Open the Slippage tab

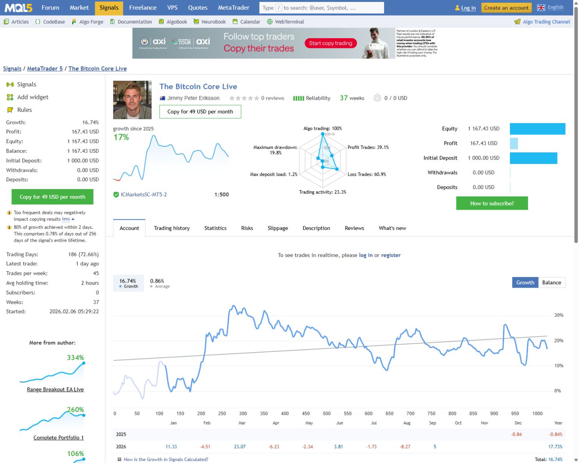click(x=278, y=228)
